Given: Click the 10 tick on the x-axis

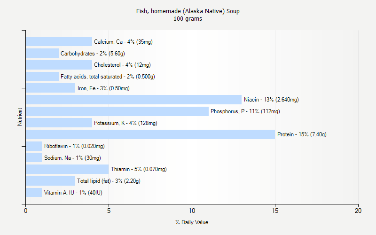Looking at the screenshot, I should 192,211.
